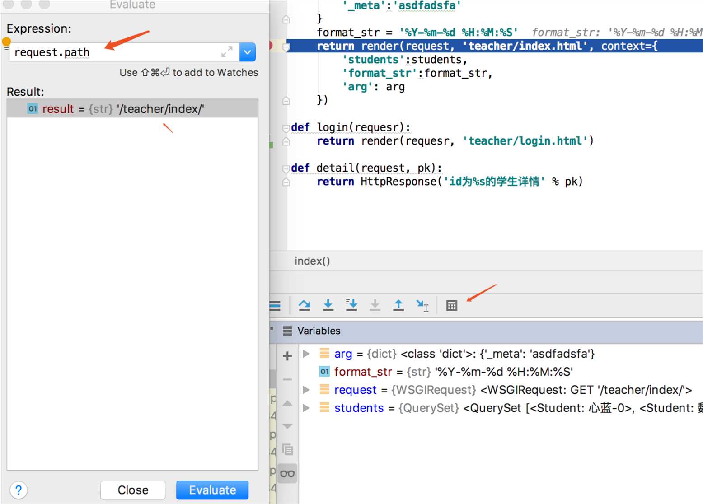The width and height of the screenshot is (703, 504).
Task: Click the help question mark button
Action: [x=19, y=490]
